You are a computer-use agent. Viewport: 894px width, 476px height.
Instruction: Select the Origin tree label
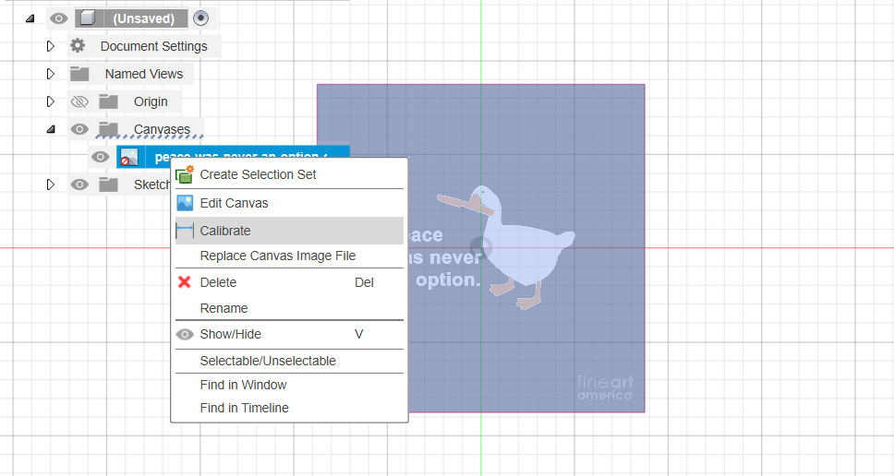151,101
